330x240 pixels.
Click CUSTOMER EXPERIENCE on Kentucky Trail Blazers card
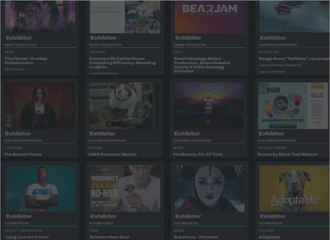[x=276, y=141]
